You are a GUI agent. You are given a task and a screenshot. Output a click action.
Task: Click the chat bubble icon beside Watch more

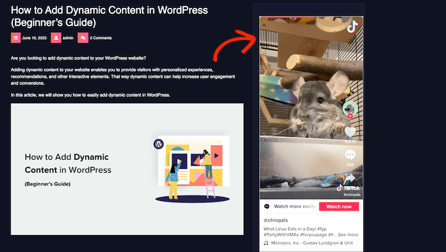(266, 207)
